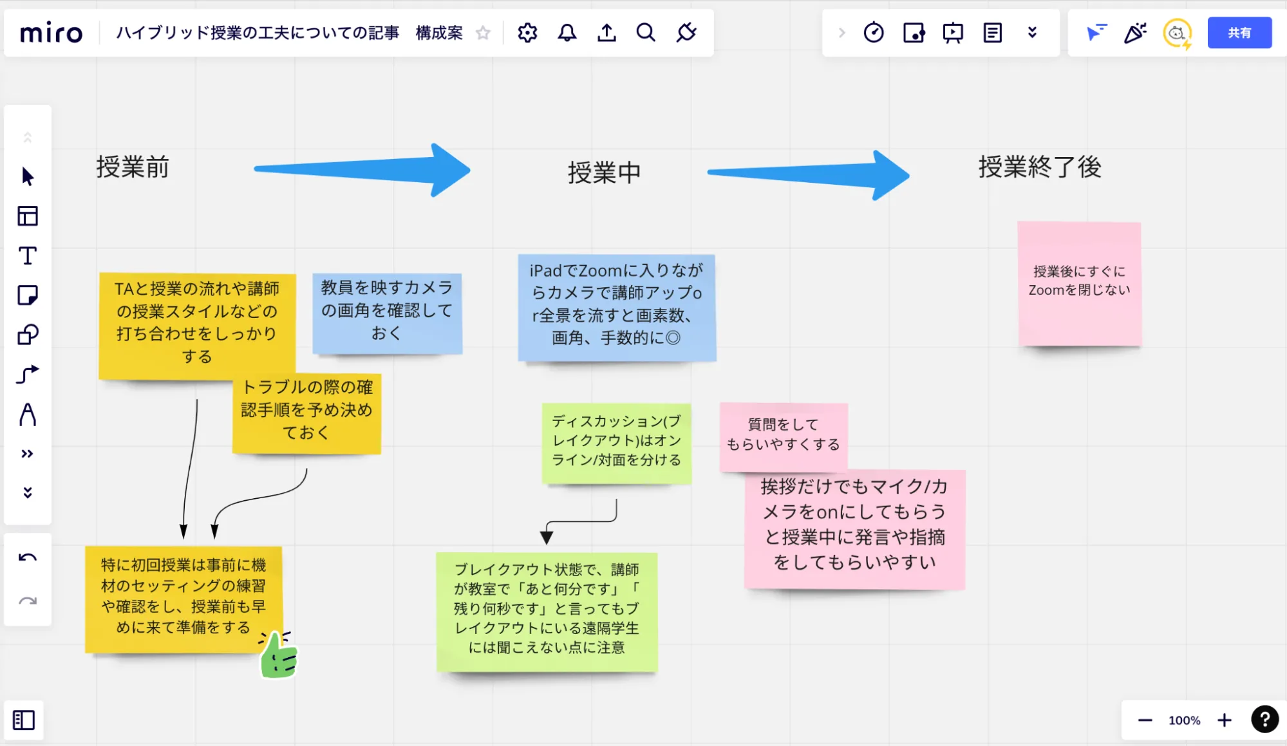Select the sticky note tool
The height and width of the screenshot is (746, 1287).
[28, 295]
